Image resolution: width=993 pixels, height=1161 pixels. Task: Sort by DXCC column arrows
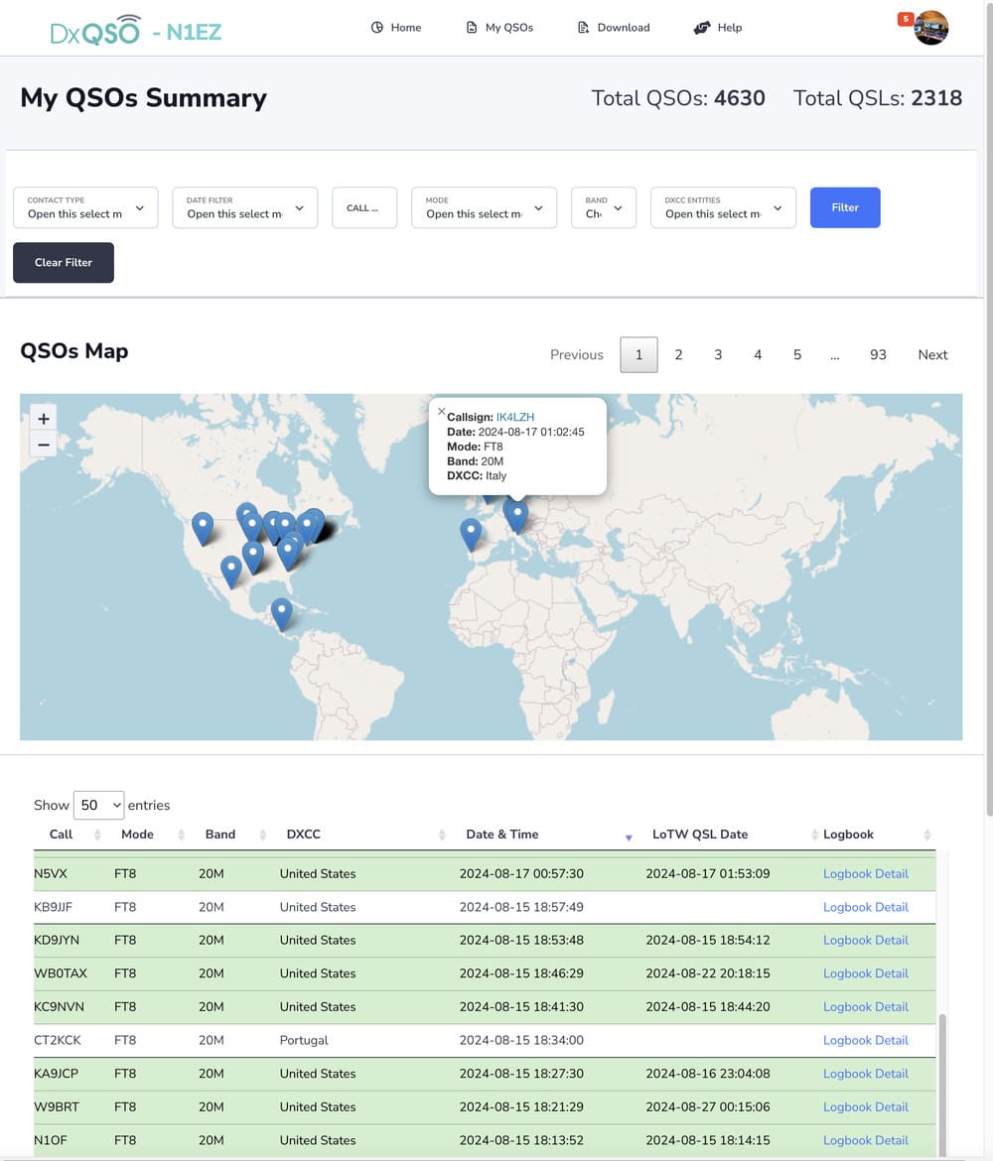[x=442, y=835]
